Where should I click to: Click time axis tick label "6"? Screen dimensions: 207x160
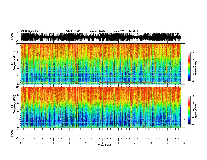coord(119,142)
